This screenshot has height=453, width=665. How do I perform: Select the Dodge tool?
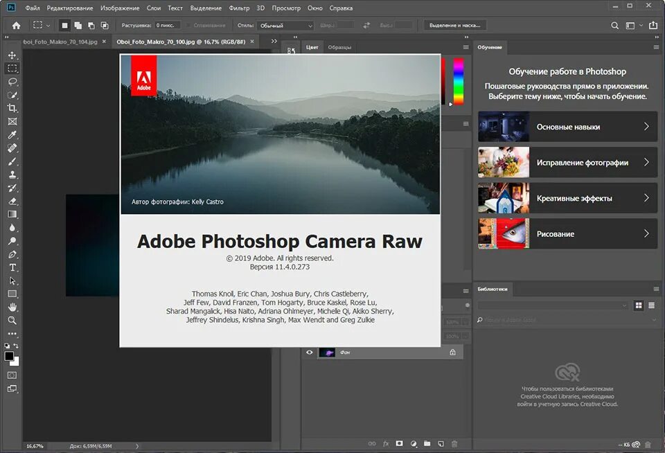pos(12,241)
